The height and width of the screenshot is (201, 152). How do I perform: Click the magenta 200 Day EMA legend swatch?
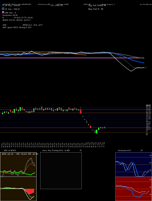[x=3, y=12]
